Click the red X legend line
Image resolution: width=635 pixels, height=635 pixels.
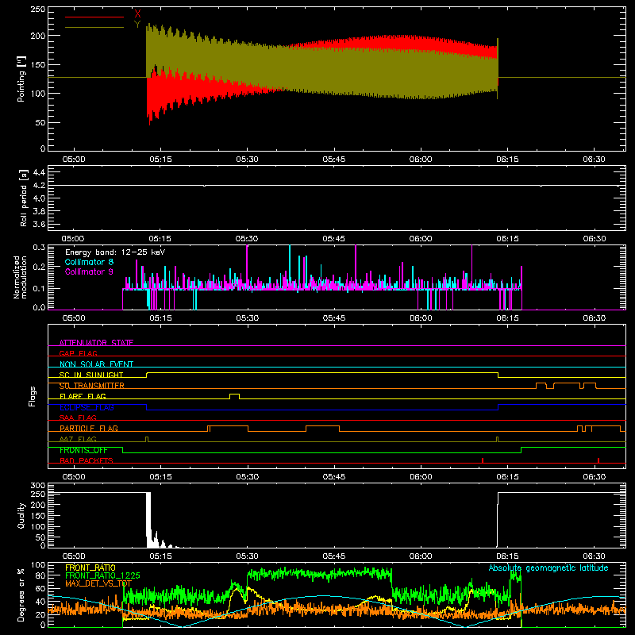[x=94, y=17]
